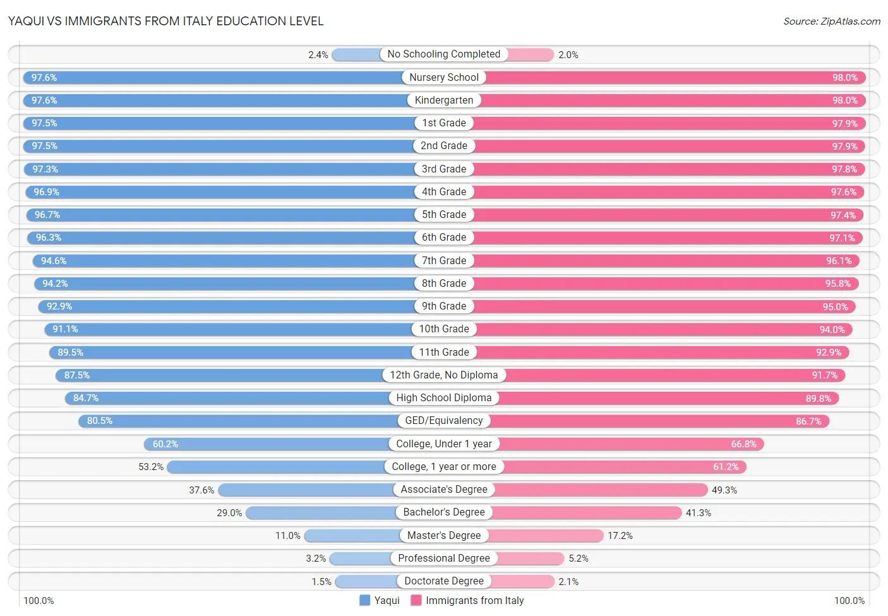Click the Italy Master's Degree 17.2% bar
888x616 pixels.
point(546,536)
